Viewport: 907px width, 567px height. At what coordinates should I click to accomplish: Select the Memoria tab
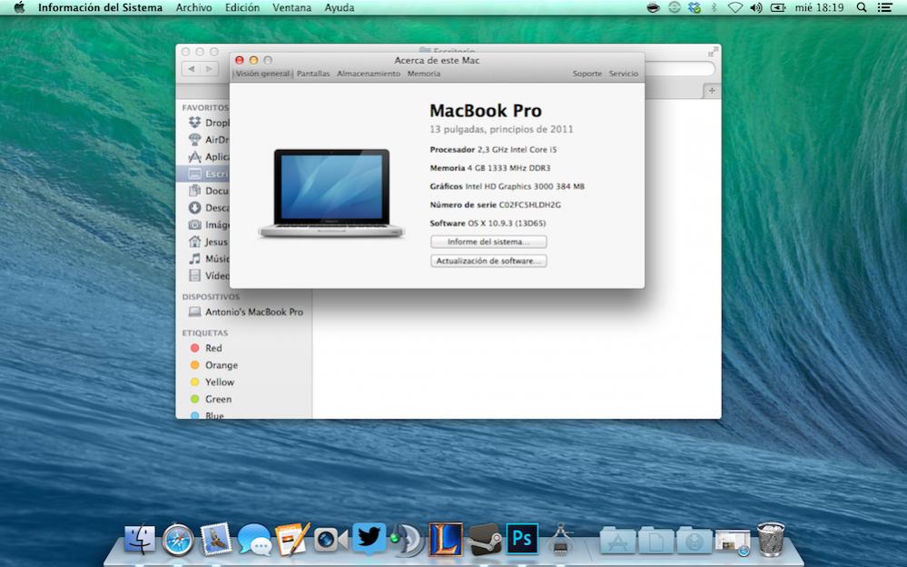tap(424, 74)
